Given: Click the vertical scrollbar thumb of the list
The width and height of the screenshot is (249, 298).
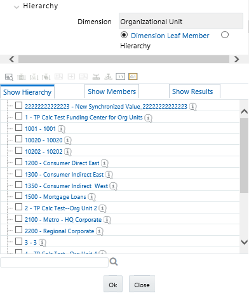Looking at the screenshot, I should (x=245, y=155).
